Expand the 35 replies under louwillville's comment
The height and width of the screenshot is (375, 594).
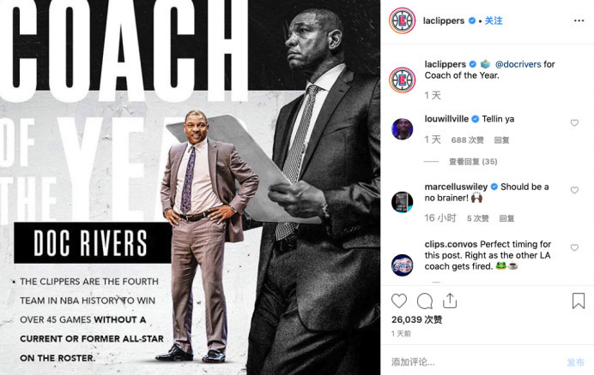pos(473,162)
